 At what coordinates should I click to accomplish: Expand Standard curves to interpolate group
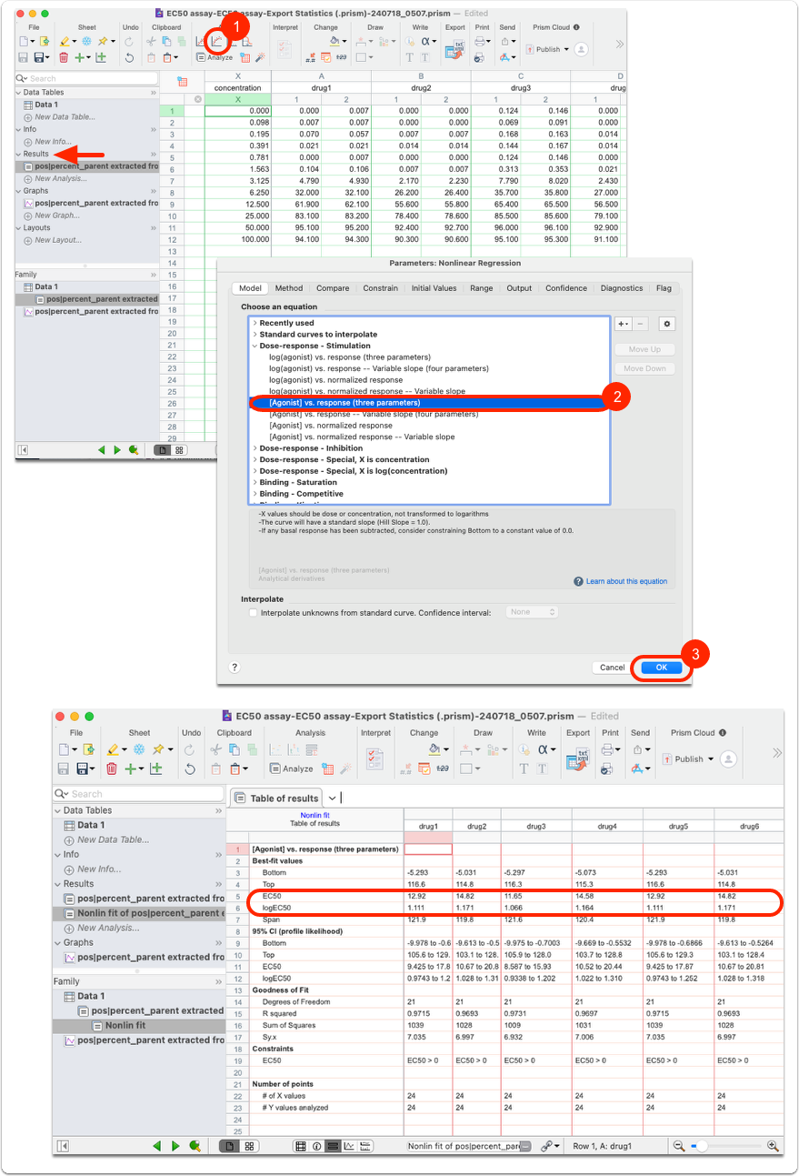click(x=255, y=335)
